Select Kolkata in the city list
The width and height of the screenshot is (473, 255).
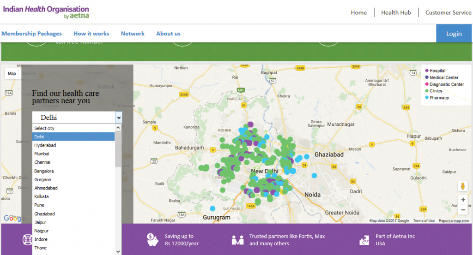coord(73,196)
